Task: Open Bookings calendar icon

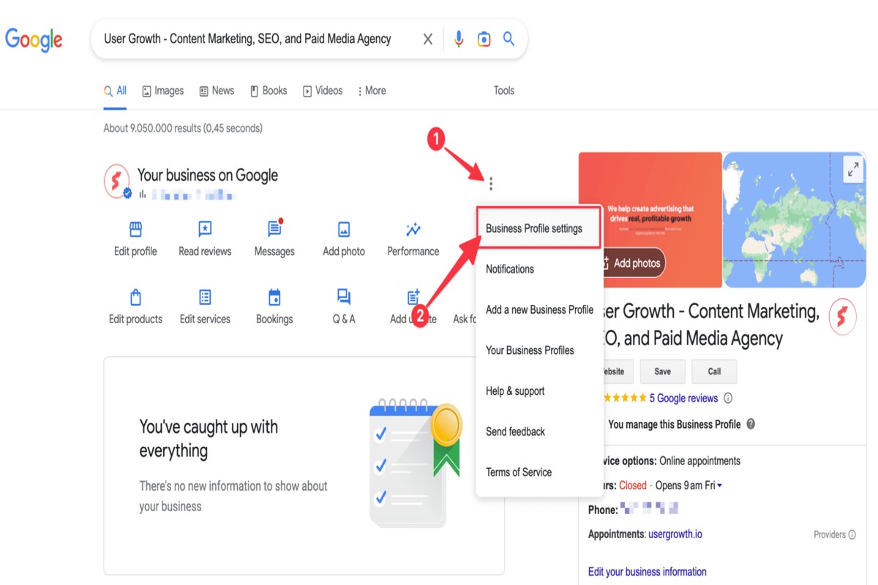Action: click(274, 298)
